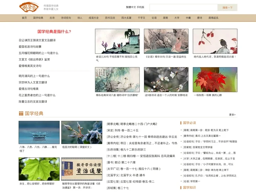Open [北溪字义] 补遗·通书 link
Image resolution: width=256 pixels, height=192 pixels.
tap(126, 175)
